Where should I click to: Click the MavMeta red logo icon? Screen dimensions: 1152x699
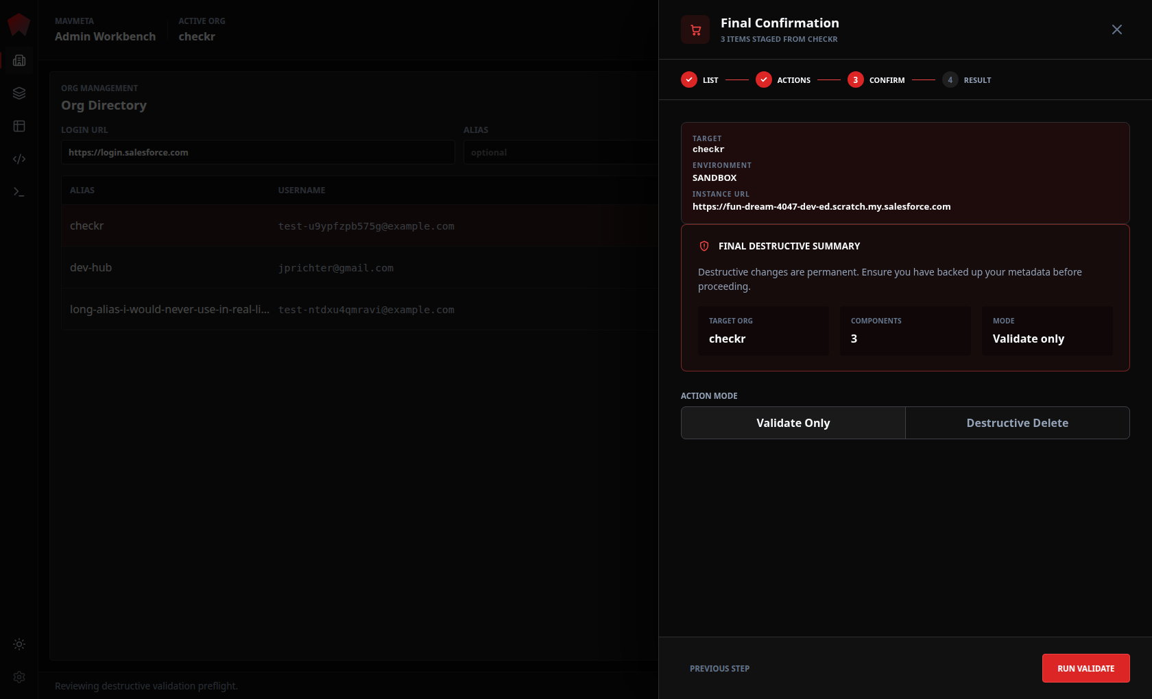(19, 25)
